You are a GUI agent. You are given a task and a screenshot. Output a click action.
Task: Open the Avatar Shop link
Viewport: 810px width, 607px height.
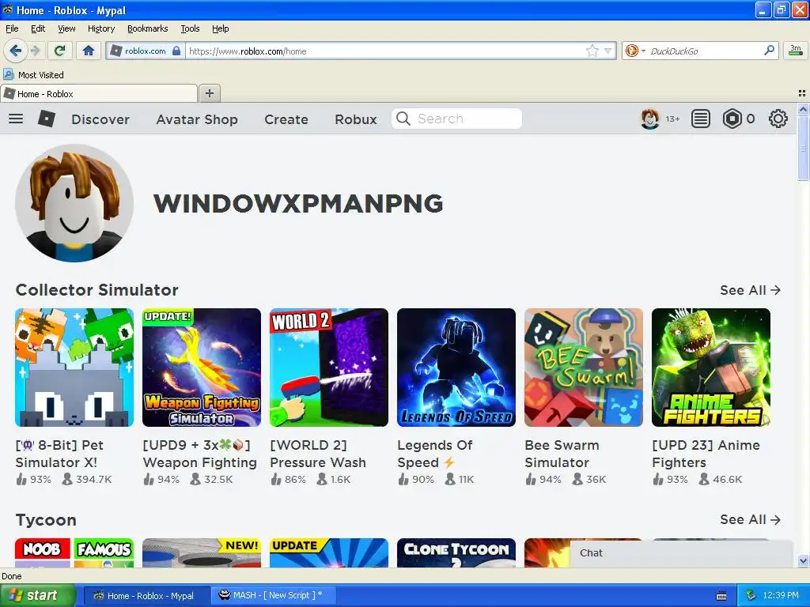(197, 119)
